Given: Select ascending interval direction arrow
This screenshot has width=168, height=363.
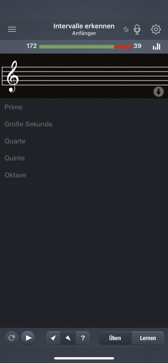Looking at the screenshot, I should (54, 338).
